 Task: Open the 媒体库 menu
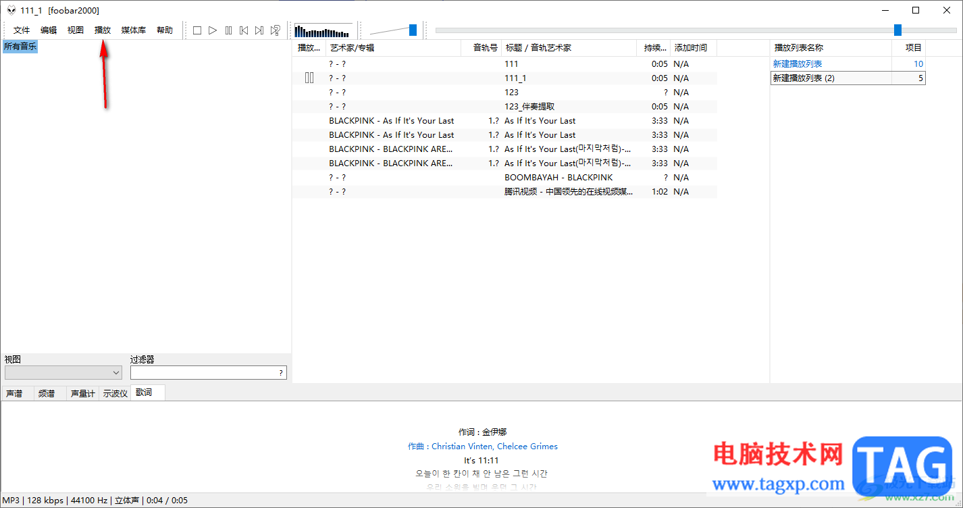134,30
